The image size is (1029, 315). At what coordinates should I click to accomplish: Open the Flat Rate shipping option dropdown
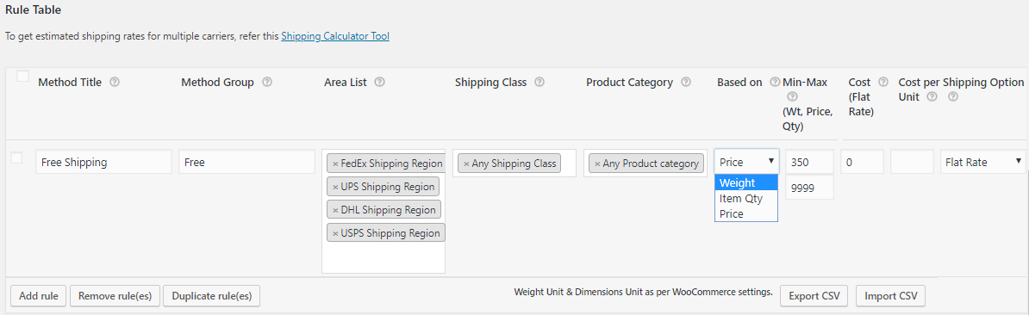pos(982,162)
